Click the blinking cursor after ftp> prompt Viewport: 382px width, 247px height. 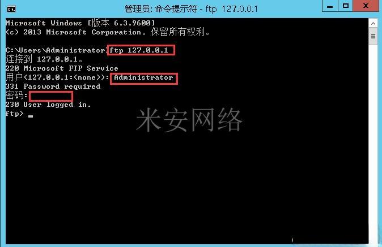[31, 116]
